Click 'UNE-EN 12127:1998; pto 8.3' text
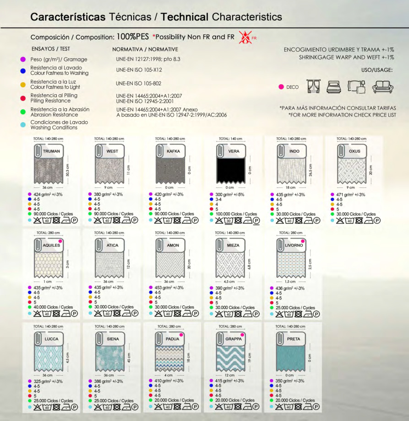 pyautogui.click(x=148, y=59)
